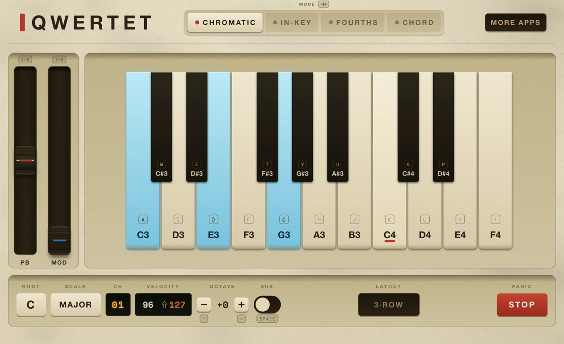Play the G#3 black key

pyautogui.click(x=303, y=127)
